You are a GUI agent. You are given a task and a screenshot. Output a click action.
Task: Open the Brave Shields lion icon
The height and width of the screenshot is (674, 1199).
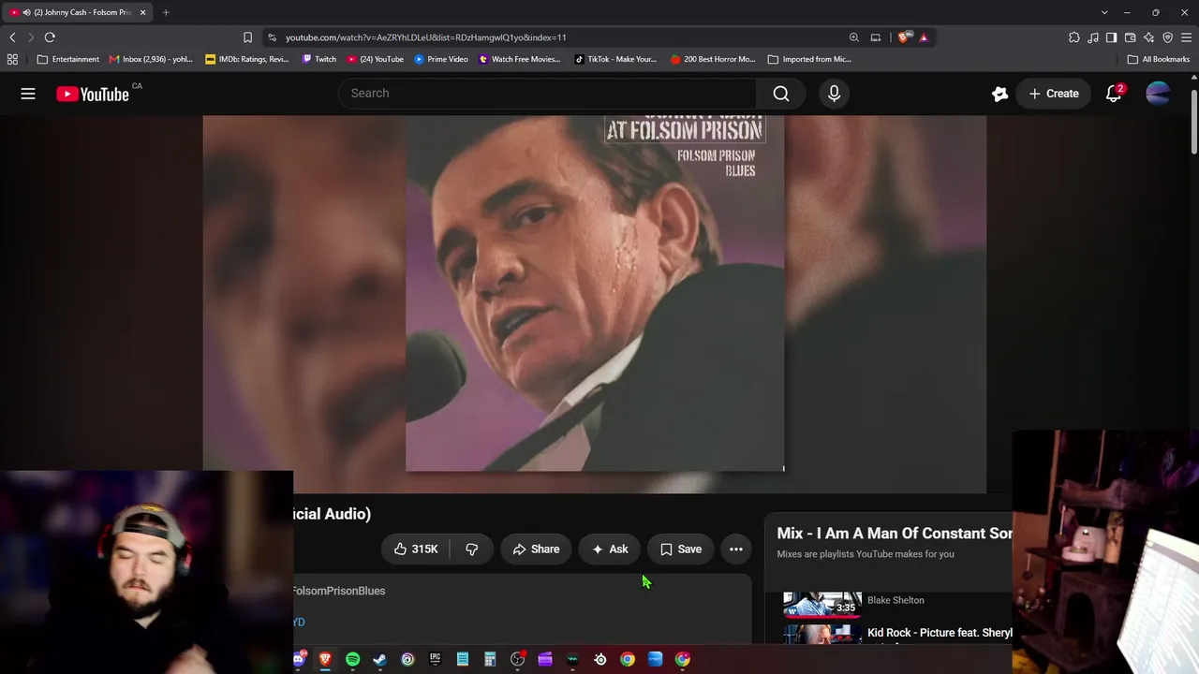tap(903, 37)
